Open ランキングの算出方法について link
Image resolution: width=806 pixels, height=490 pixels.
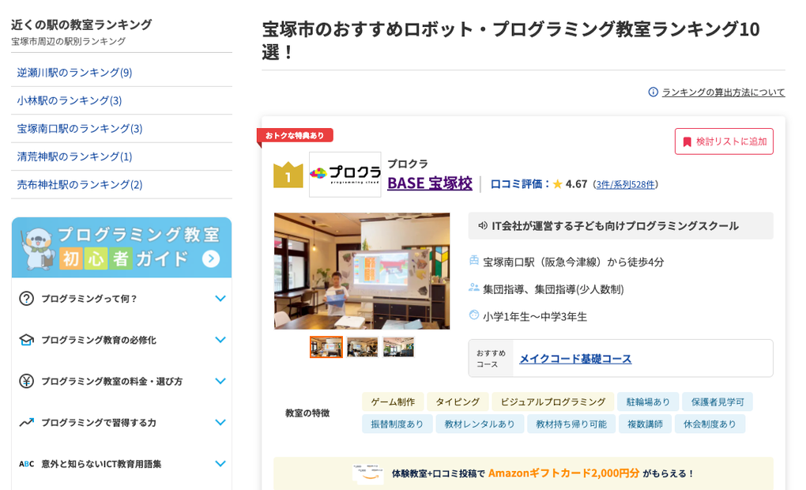[x=723, y=92]
